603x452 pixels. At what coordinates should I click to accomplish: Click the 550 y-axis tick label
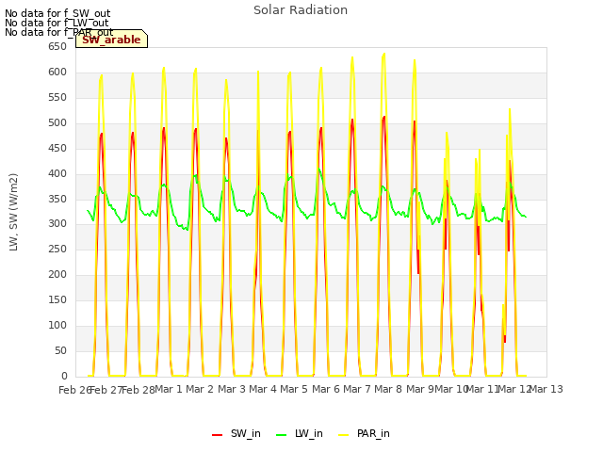pyautogui.click(x=57, y=98)
